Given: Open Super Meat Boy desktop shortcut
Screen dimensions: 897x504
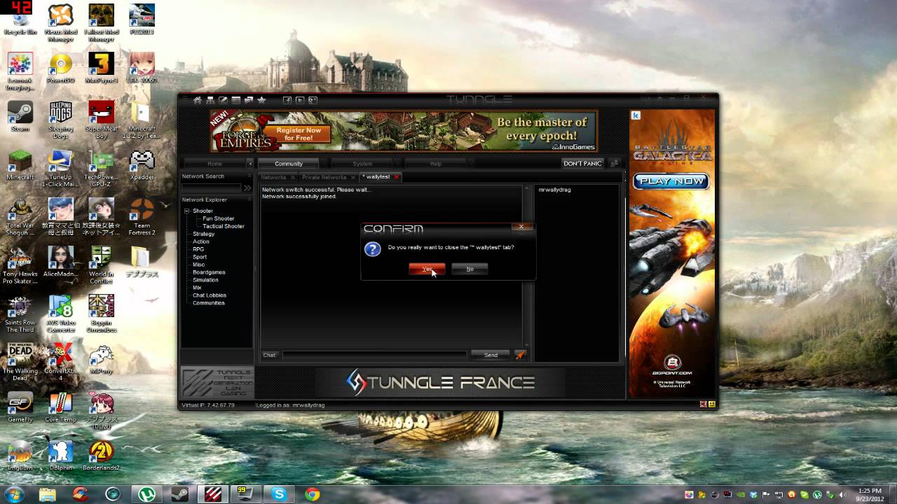Looking at the screenshot, I should click(x=101, y=120).
